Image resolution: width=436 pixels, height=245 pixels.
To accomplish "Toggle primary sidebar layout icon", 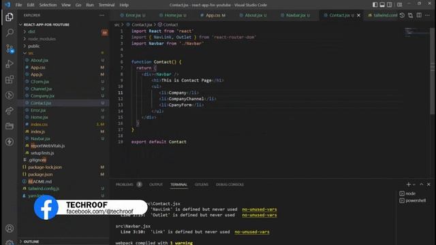I will coord(375,5).
